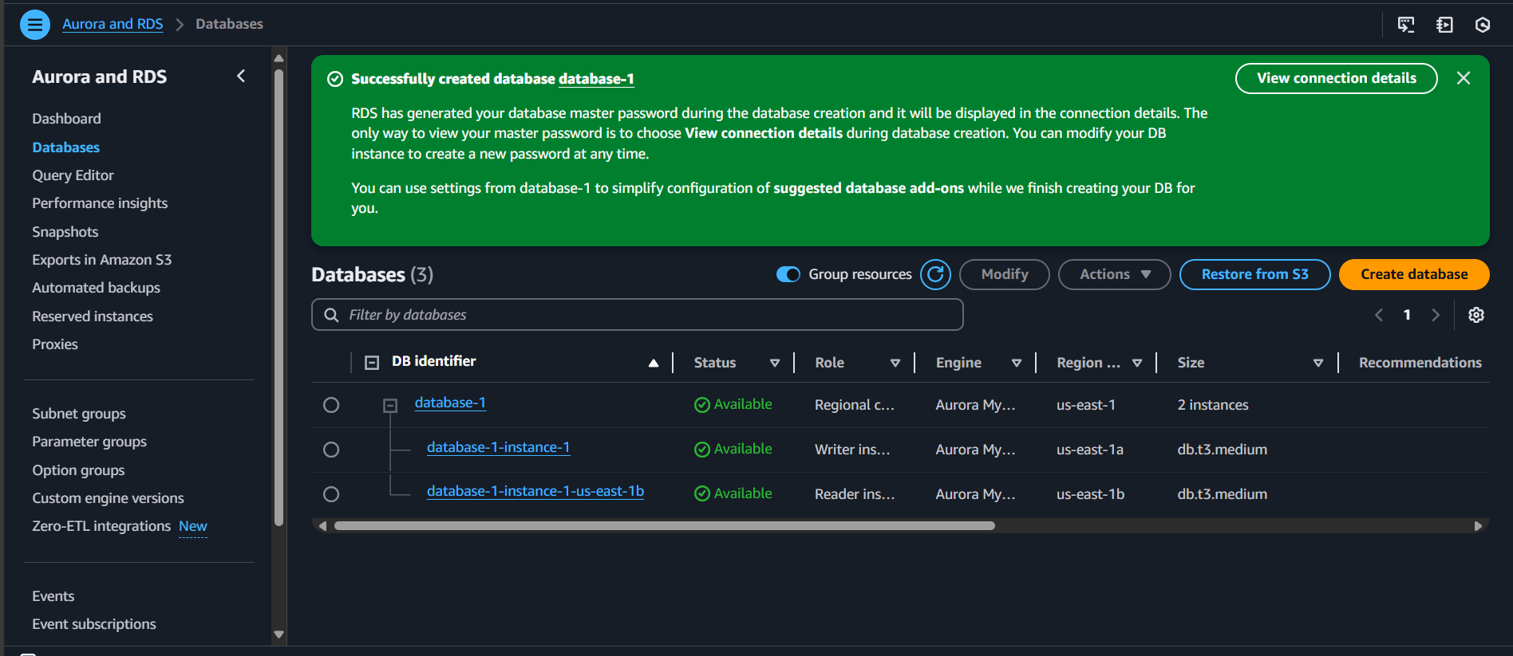Sort the table by Status column

pos(774,363)
